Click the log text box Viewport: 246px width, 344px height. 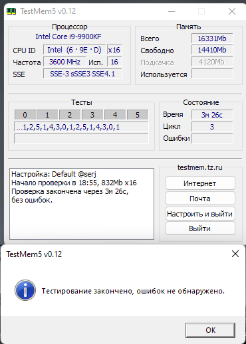pyautogui.click(x=82, y=204)
